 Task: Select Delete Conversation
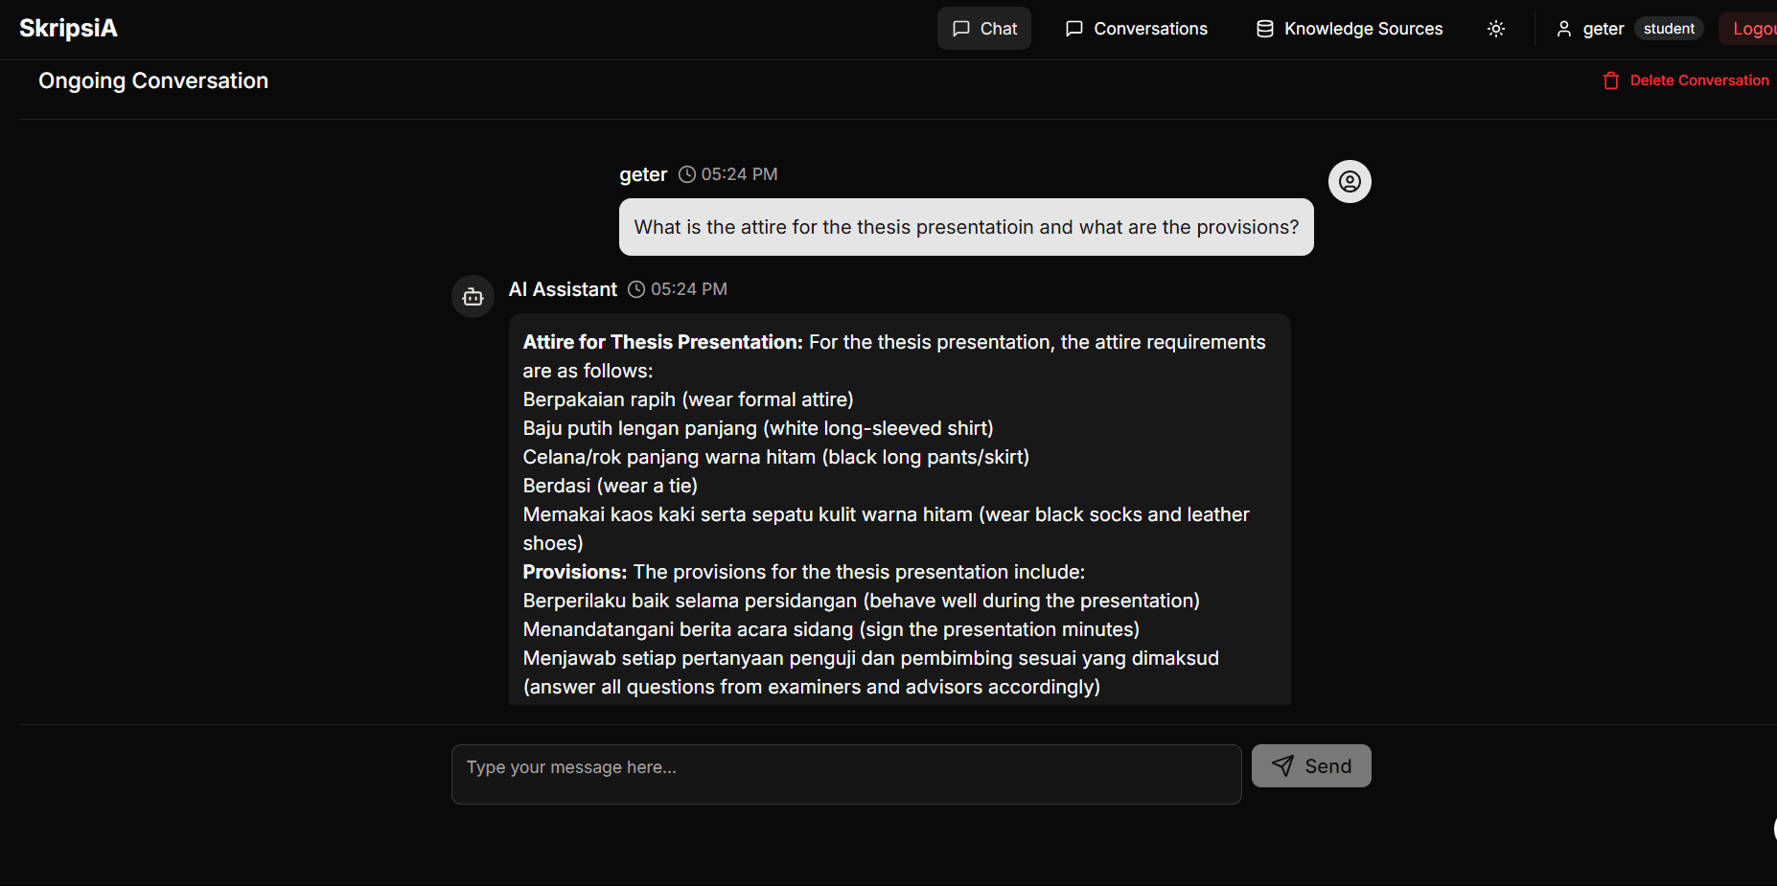pyautogui.click(x=1698, y=80)
